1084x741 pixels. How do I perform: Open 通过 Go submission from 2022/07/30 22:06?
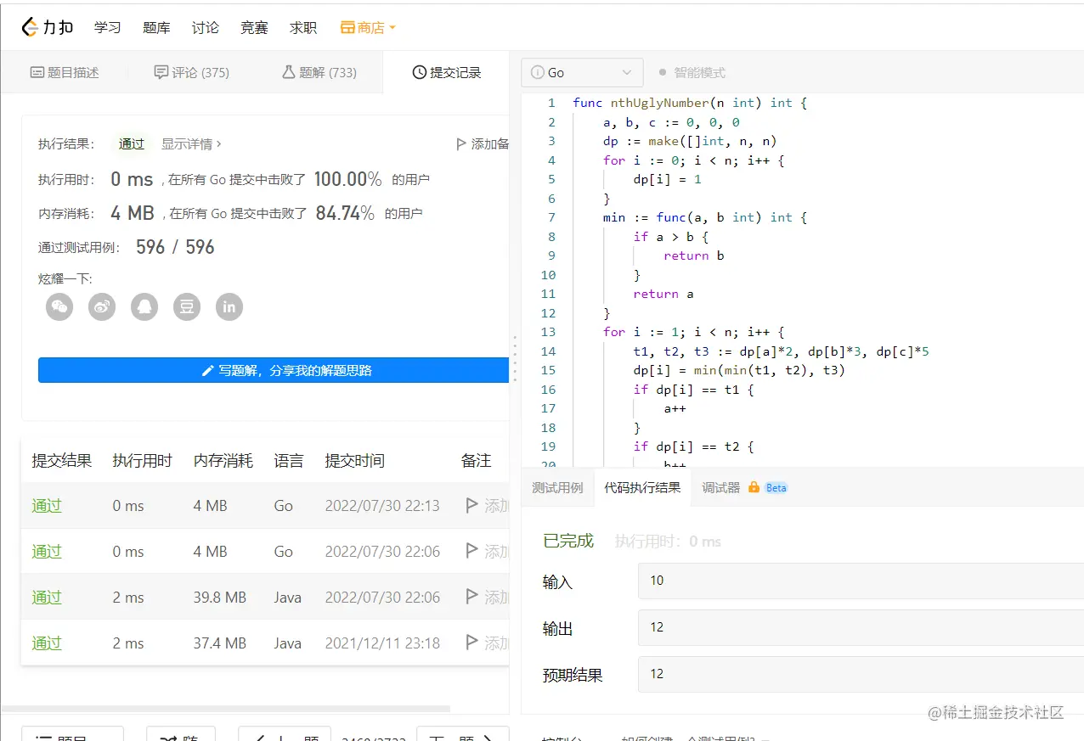47,552
